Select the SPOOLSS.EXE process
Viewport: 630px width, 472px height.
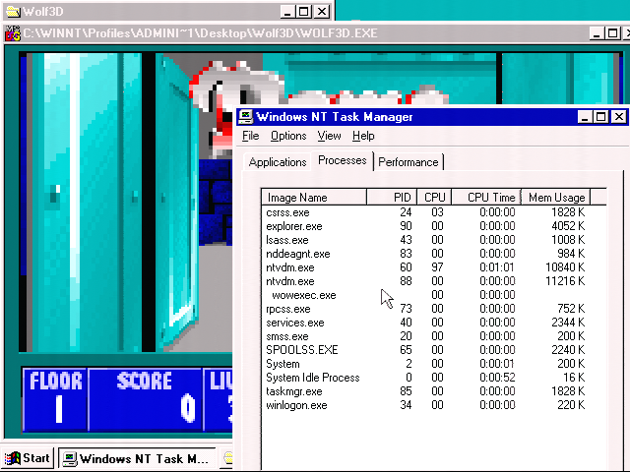[x=426, y=350]
